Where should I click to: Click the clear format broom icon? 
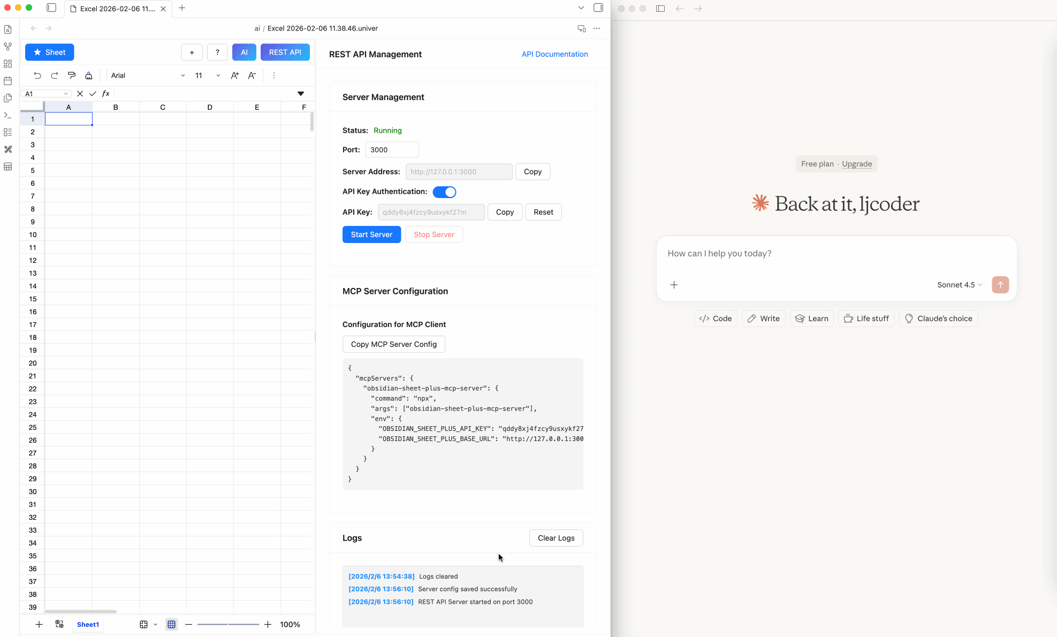click(x=89, y=75)
